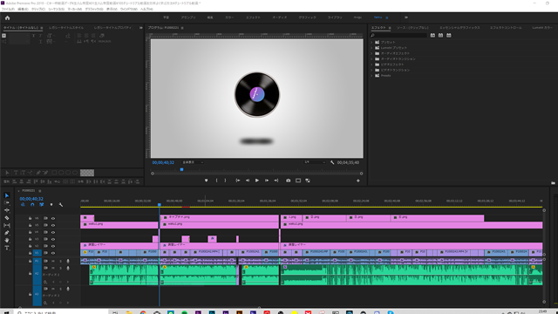Hide track V4 with its eye icon

click(x=53, y=232)
